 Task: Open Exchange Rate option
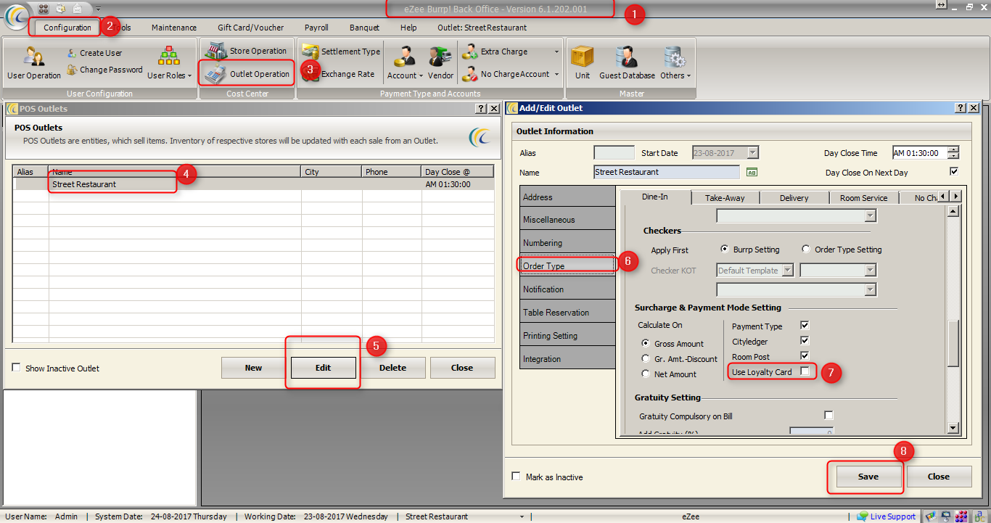point(338,74)
